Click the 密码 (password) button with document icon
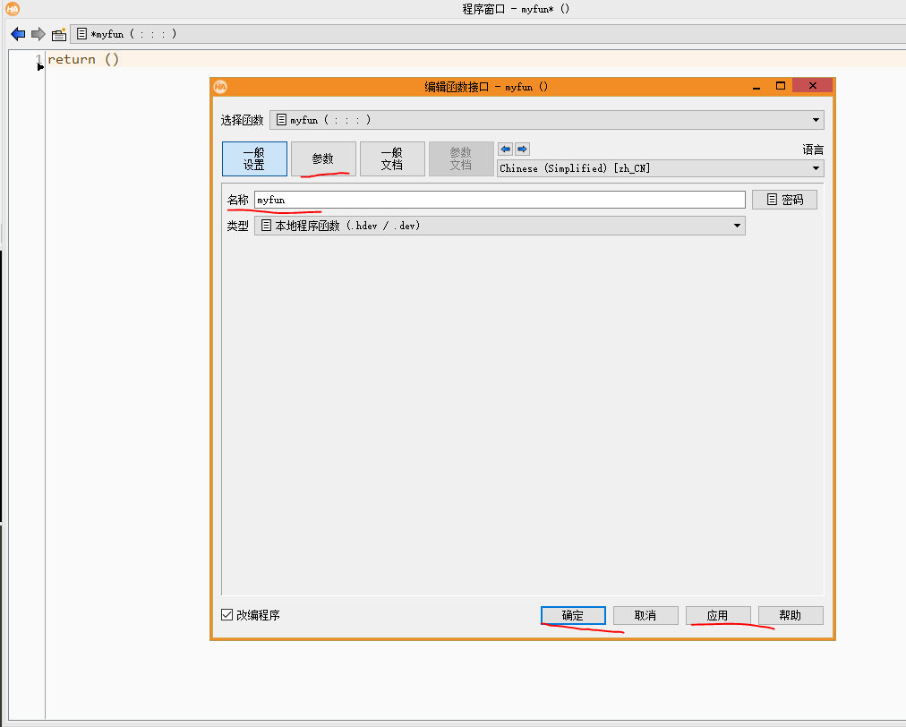 (784, 199)
